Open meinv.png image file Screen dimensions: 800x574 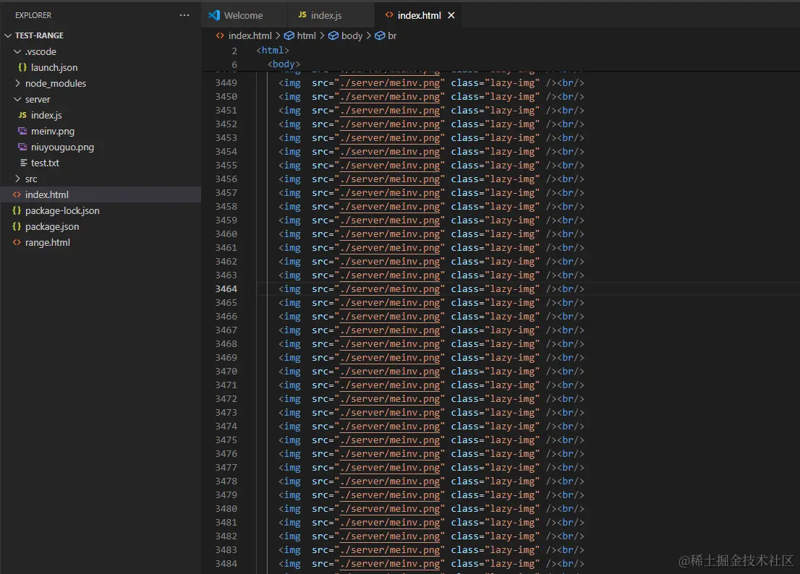tap(53, 131)
